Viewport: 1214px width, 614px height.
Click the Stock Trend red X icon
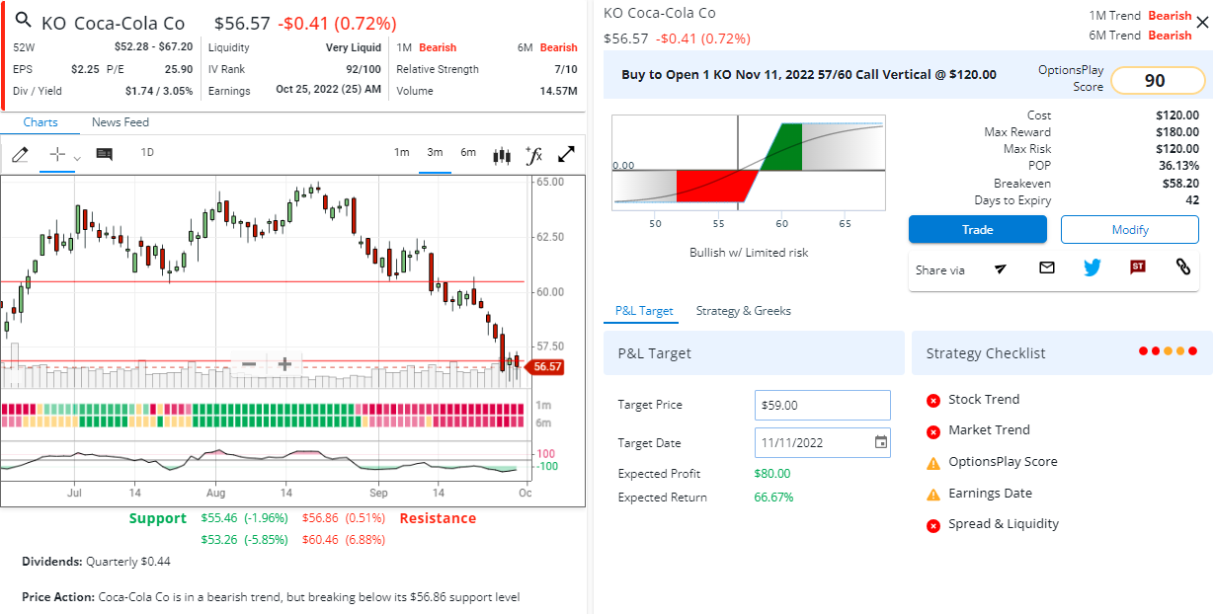click(933, 400)
